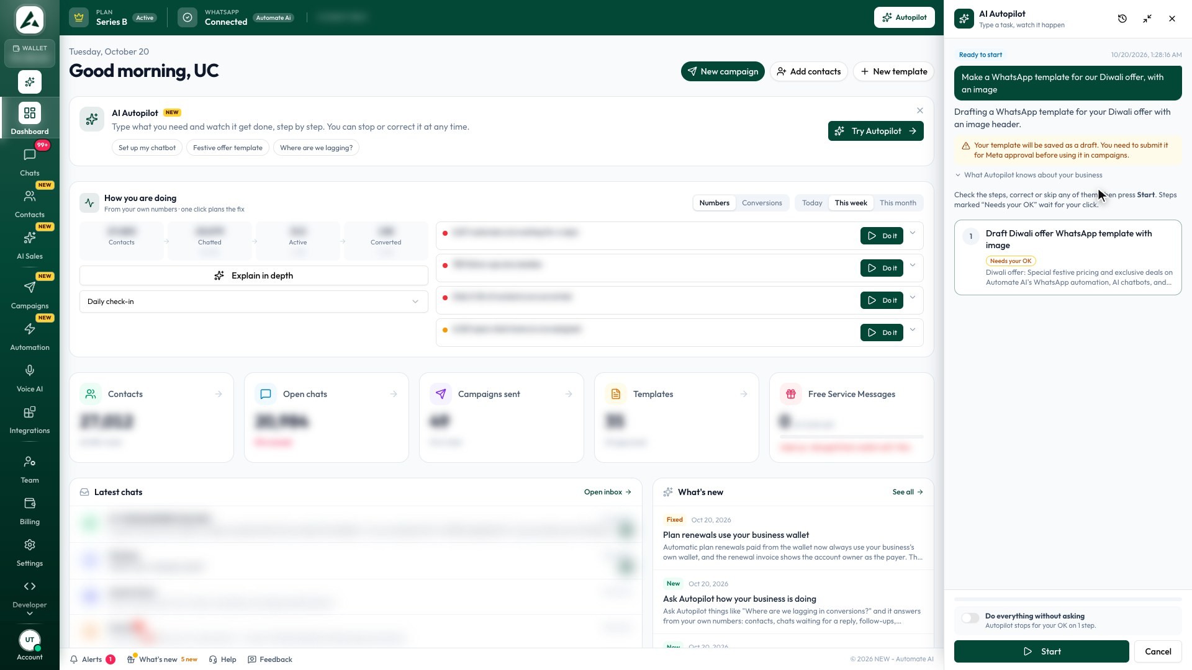Expand the Daily check-in dropdown
1192x670 pixels.
(x=254, y=301)
